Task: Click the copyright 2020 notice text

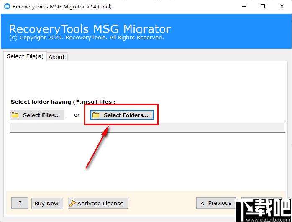Action: coord(87,37)
